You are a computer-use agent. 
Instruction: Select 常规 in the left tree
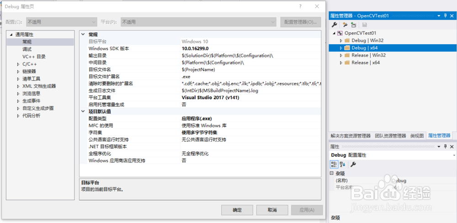tap(40, 42)
